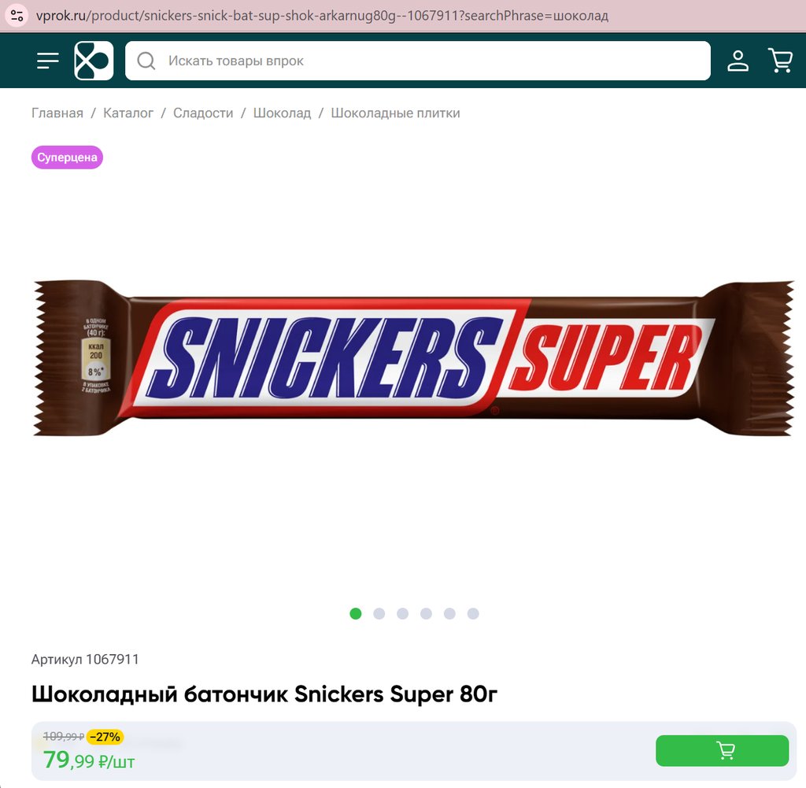The height and width of the screenshot is (788, 806).
Task: Click the site settings icon in address bar
Action: [17, 16]
